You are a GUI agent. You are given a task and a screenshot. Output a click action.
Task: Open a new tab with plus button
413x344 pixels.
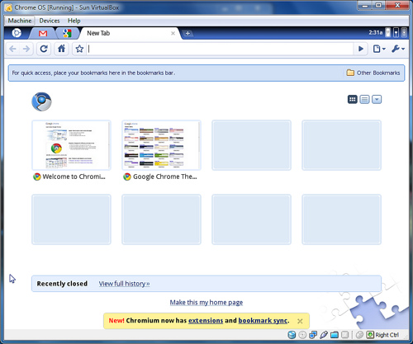(x=188, y=33)
